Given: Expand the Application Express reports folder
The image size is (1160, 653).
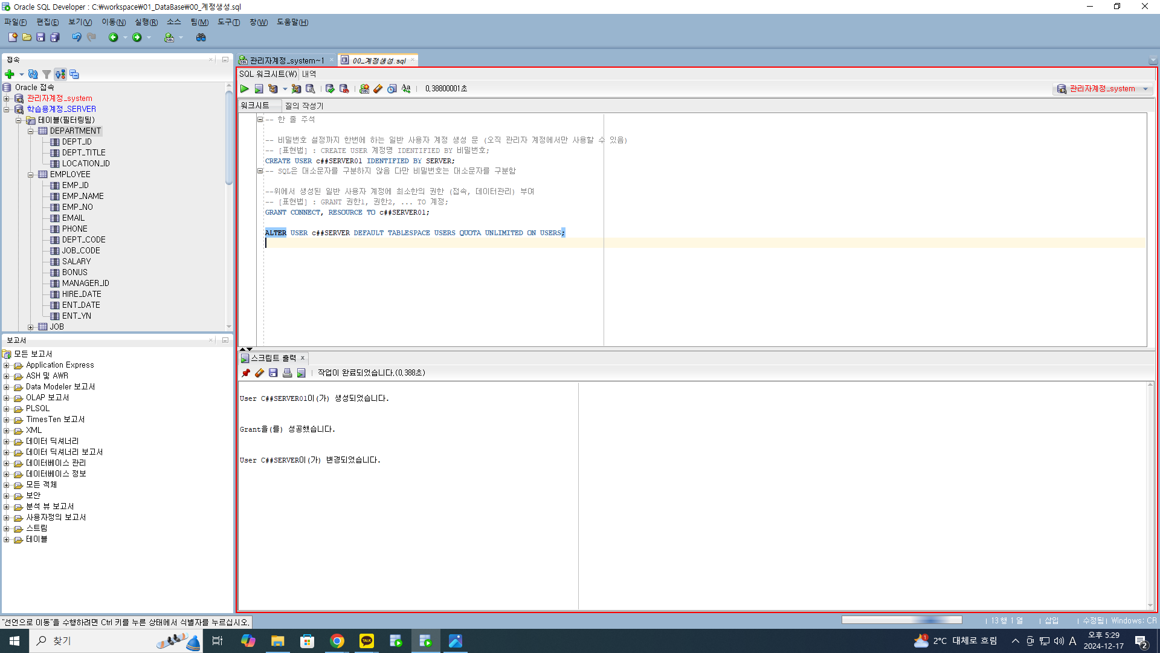Looking at the screenshot, I should coord(7,365).
